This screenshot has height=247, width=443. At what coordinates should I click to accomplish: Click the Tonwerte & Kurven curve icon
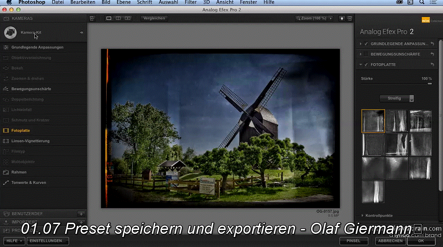point(6,182)
